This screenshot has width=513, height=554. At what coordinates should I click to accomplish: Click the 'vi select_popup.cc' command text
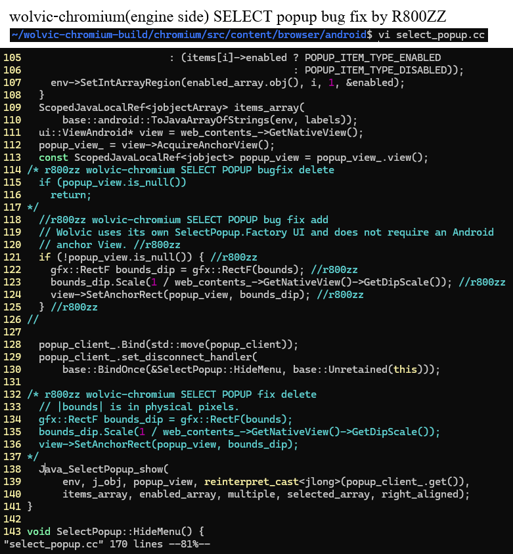point(432,35)
